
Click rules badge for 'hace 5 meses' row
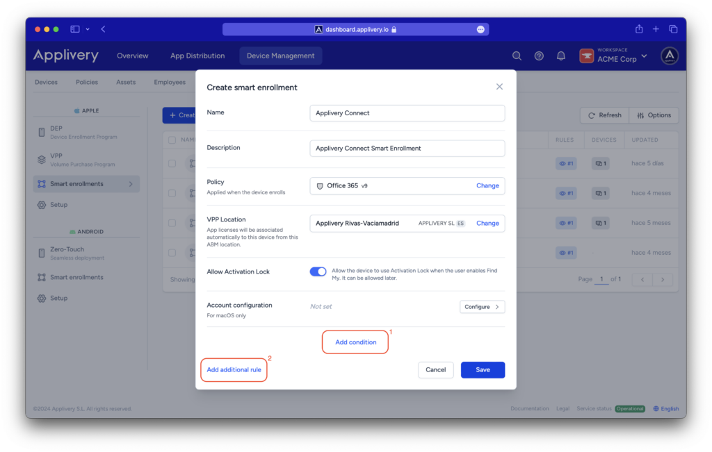[566, 223]
